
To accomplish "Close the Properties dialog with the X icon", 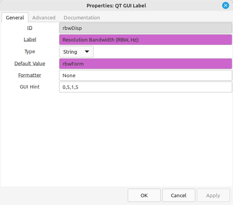I will point(225,6).
